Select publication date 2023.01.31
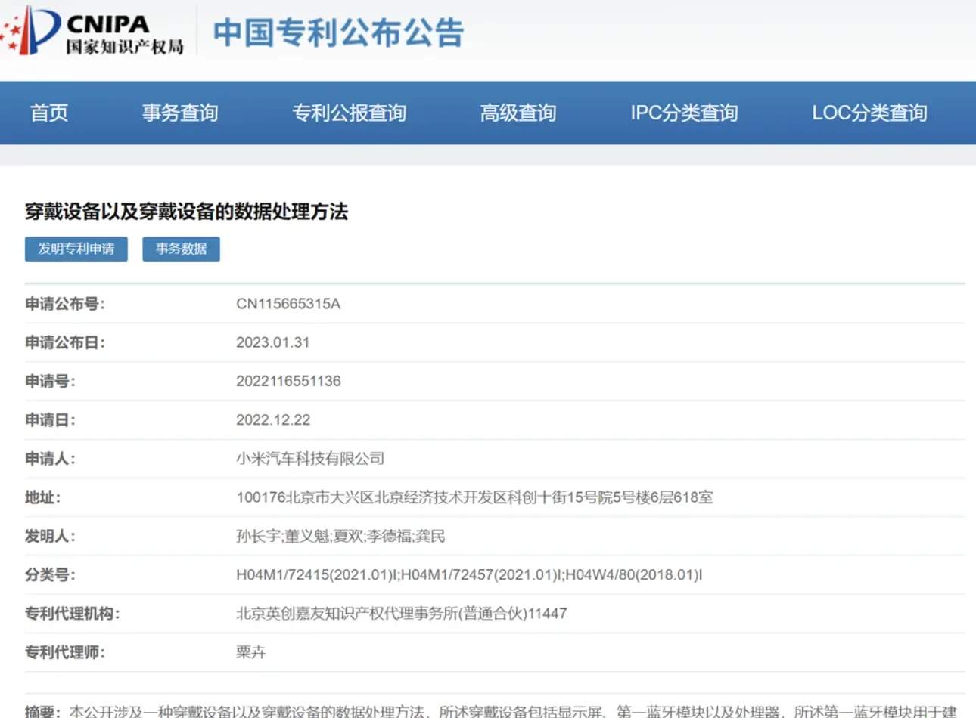This screenshot has width=976, height=718. pyautogui.click(x=273, y=342)
